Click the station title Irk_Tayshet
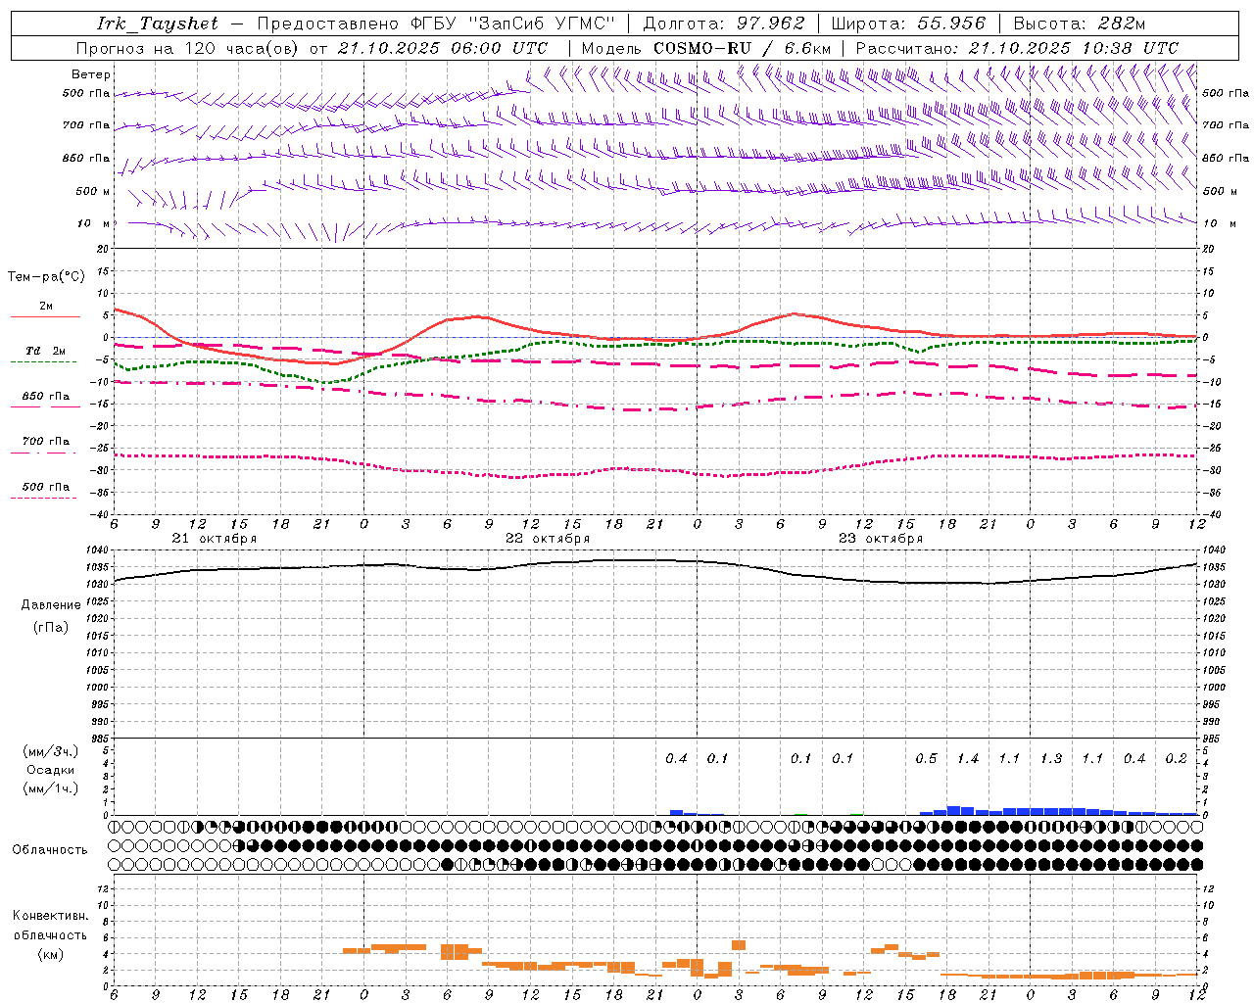This screenshot has width=1254, height=1003. pyautogui.click(x=158, y=24)
